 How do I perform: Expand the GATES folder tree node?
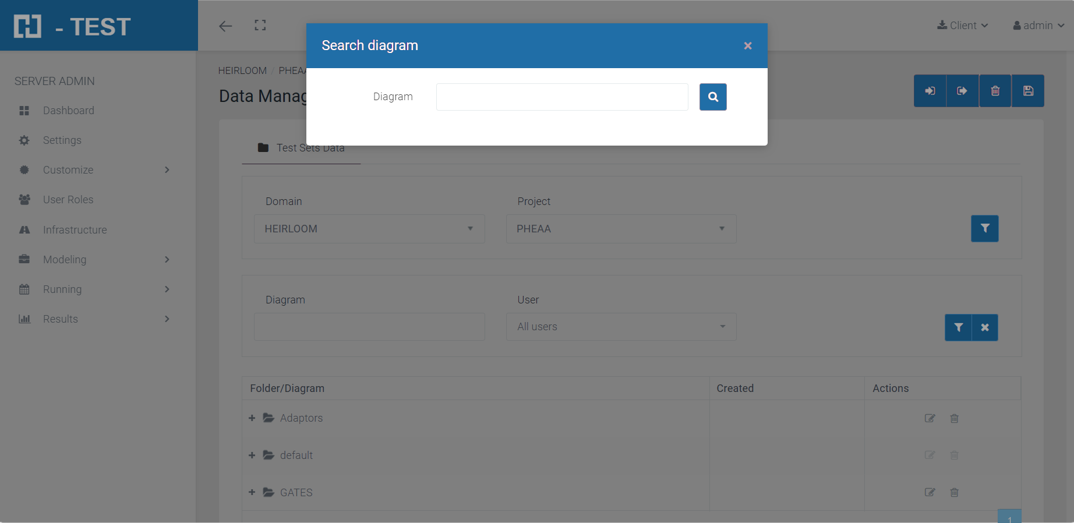tap(252, 493)
